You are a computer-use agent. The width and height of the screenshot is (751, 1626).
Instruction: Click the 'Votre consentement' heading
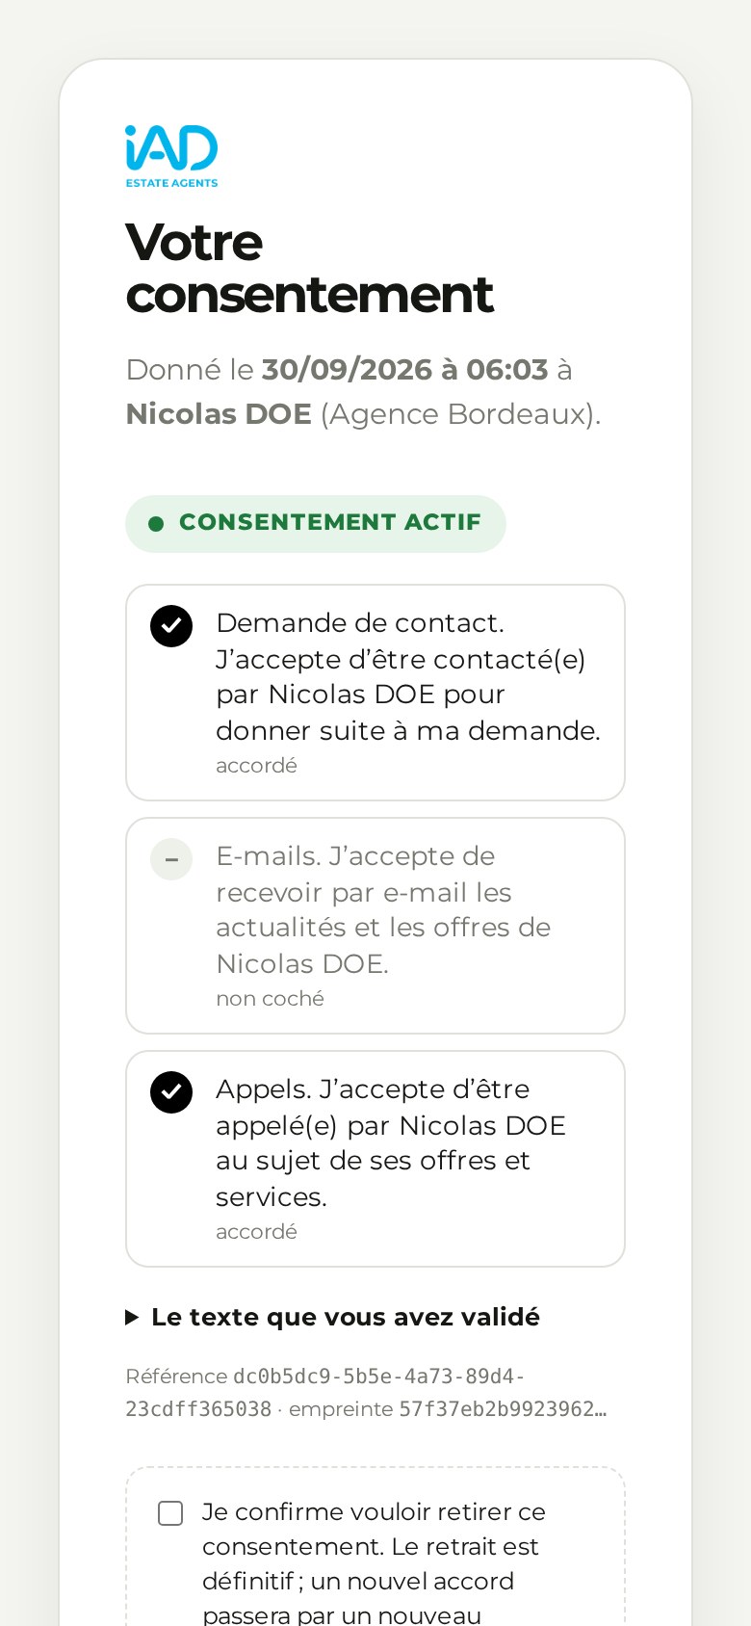(309, 268)
